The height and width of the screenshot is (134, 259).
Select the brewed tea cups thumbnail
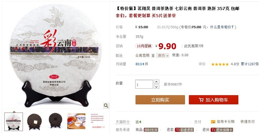76,121
